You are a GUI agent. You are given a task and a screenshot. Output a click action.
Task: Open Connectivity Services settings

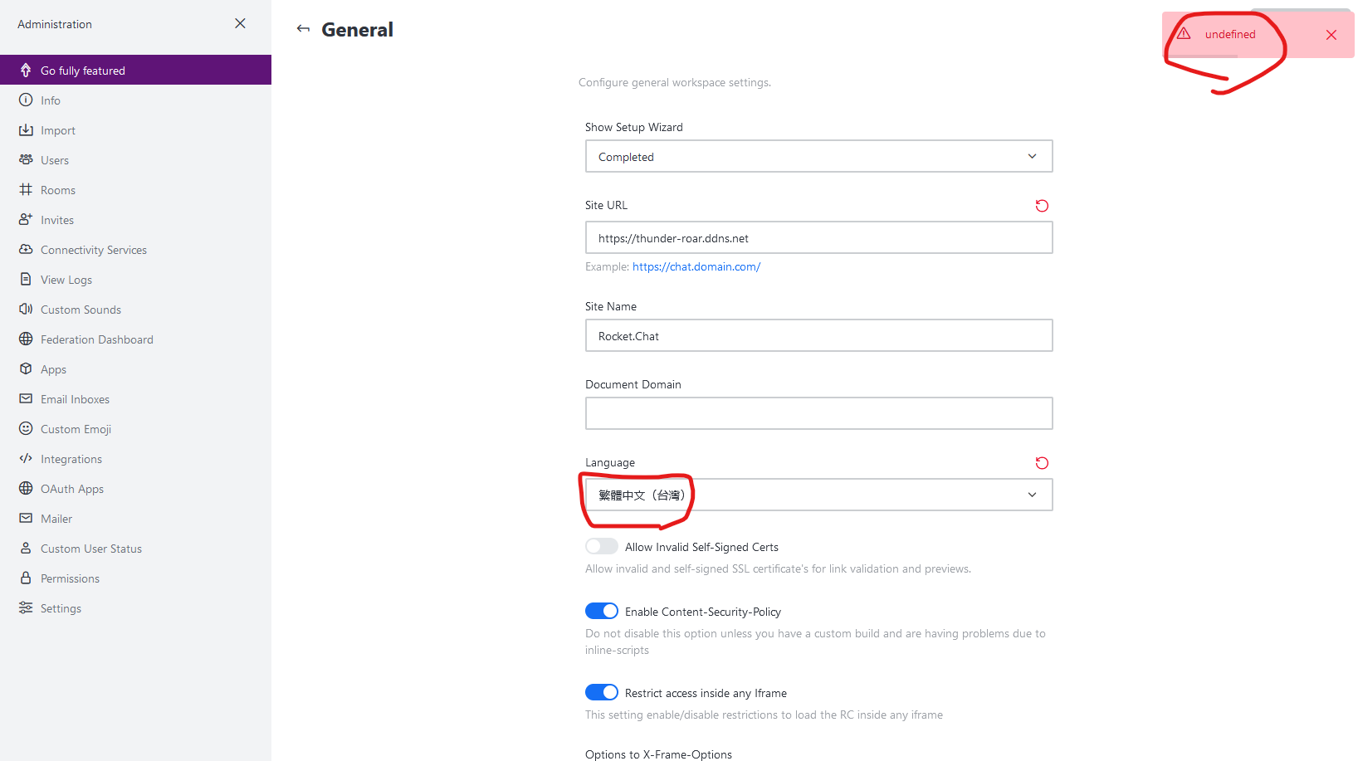point(93,249)
